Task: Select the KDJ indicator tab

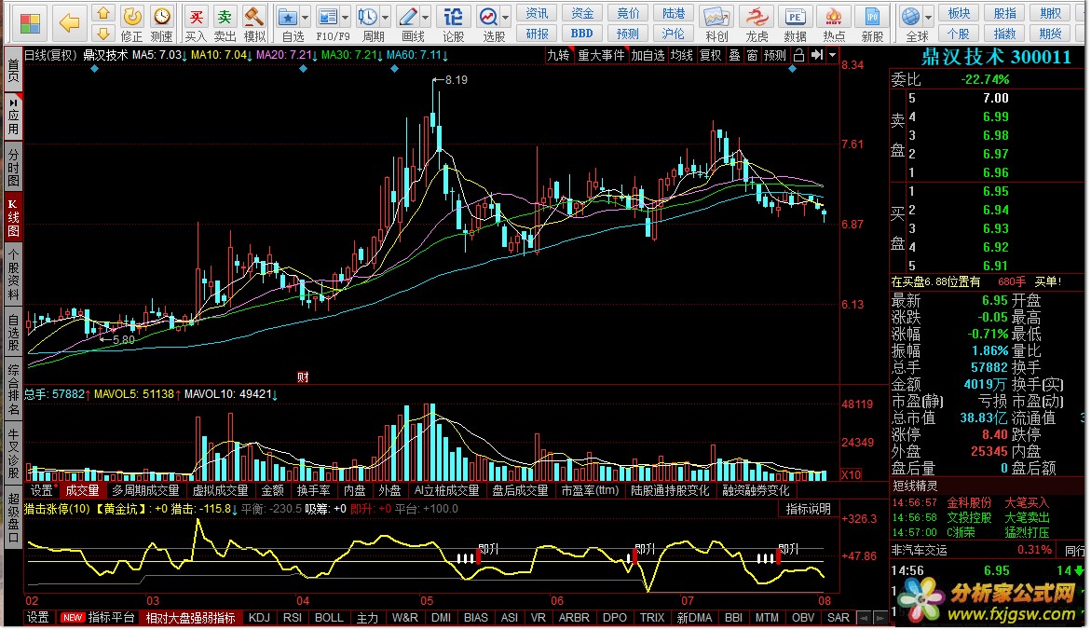Action: 259,618
